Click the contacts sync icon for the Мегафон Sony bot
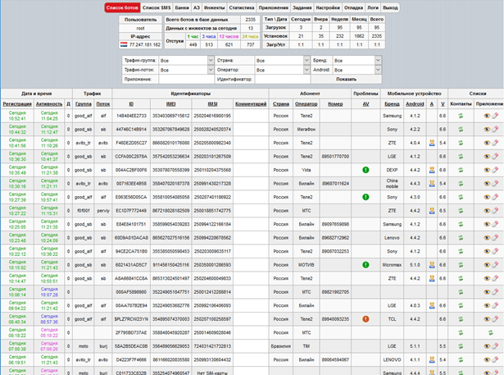The image size is (504, 375). tap(461, 129)
